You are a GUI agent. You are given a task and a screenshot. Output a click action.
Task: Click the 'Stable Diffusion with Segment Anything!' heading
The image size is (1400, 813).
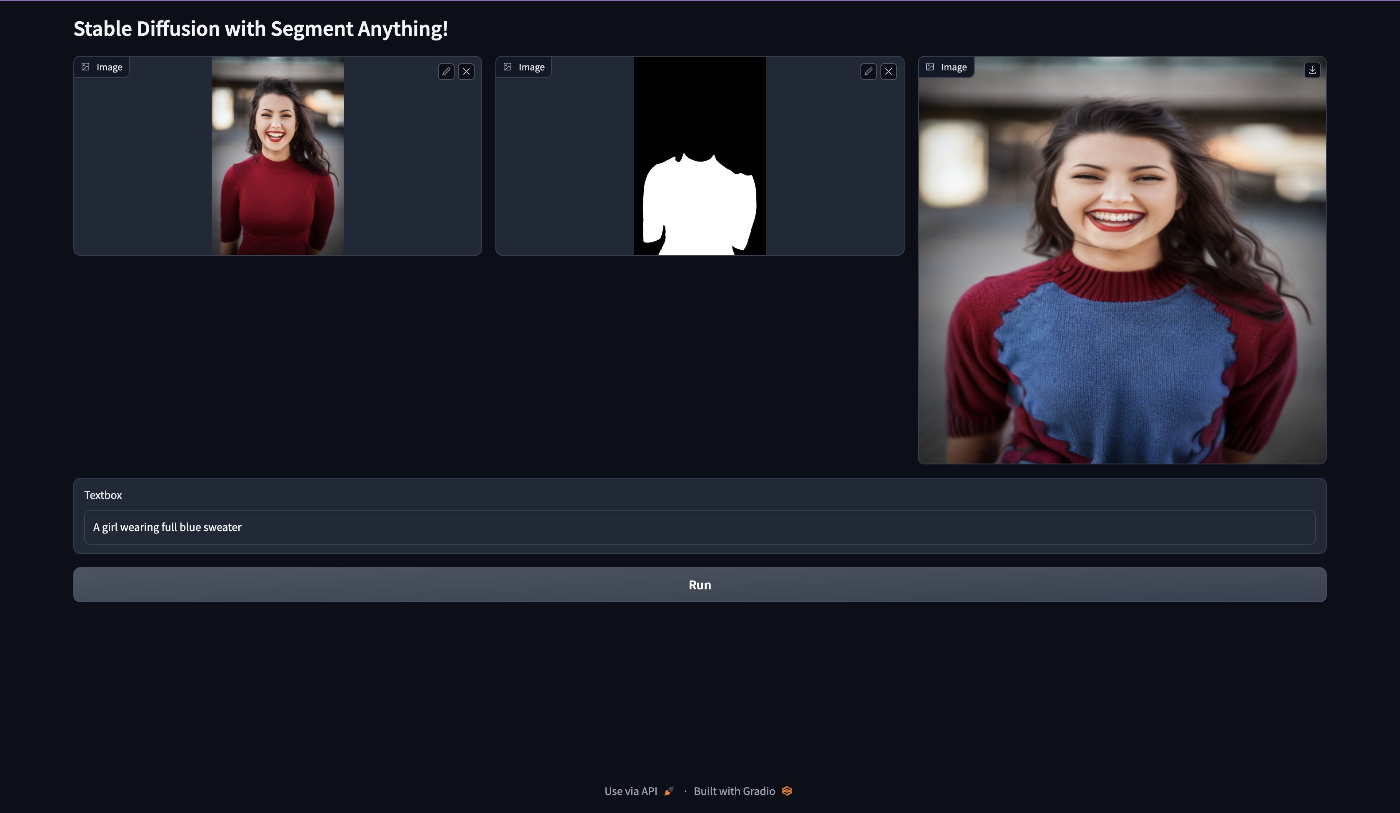260,29
